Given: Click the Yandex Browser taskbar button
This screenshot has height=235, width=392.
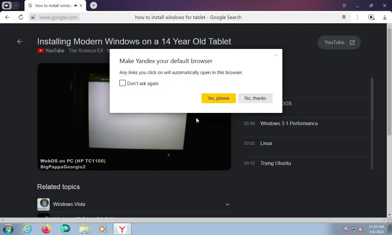Looking at the screenshot, I should (x=122, y=229).
